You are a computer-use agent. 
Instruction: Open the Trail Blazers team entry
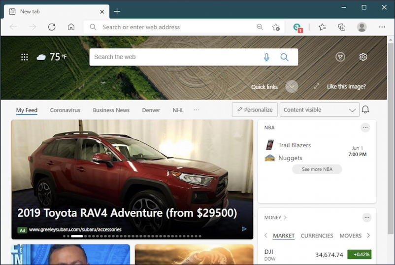point(288,145)
